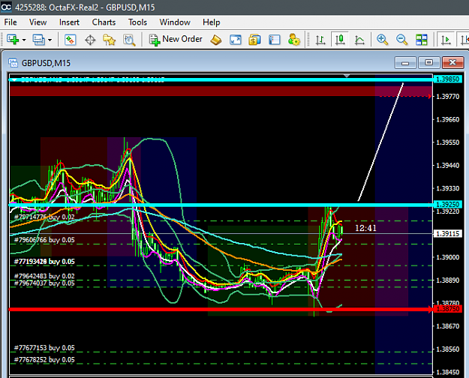
Task: Click the New Order button
Action: click(x=176, y=40)
